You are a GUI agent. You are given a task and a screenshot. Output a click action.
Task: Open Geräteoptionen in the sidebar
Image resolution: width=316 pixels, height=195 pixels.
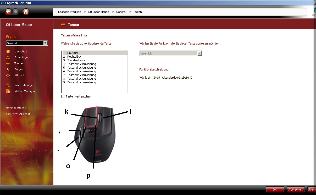tap(16, 108)
